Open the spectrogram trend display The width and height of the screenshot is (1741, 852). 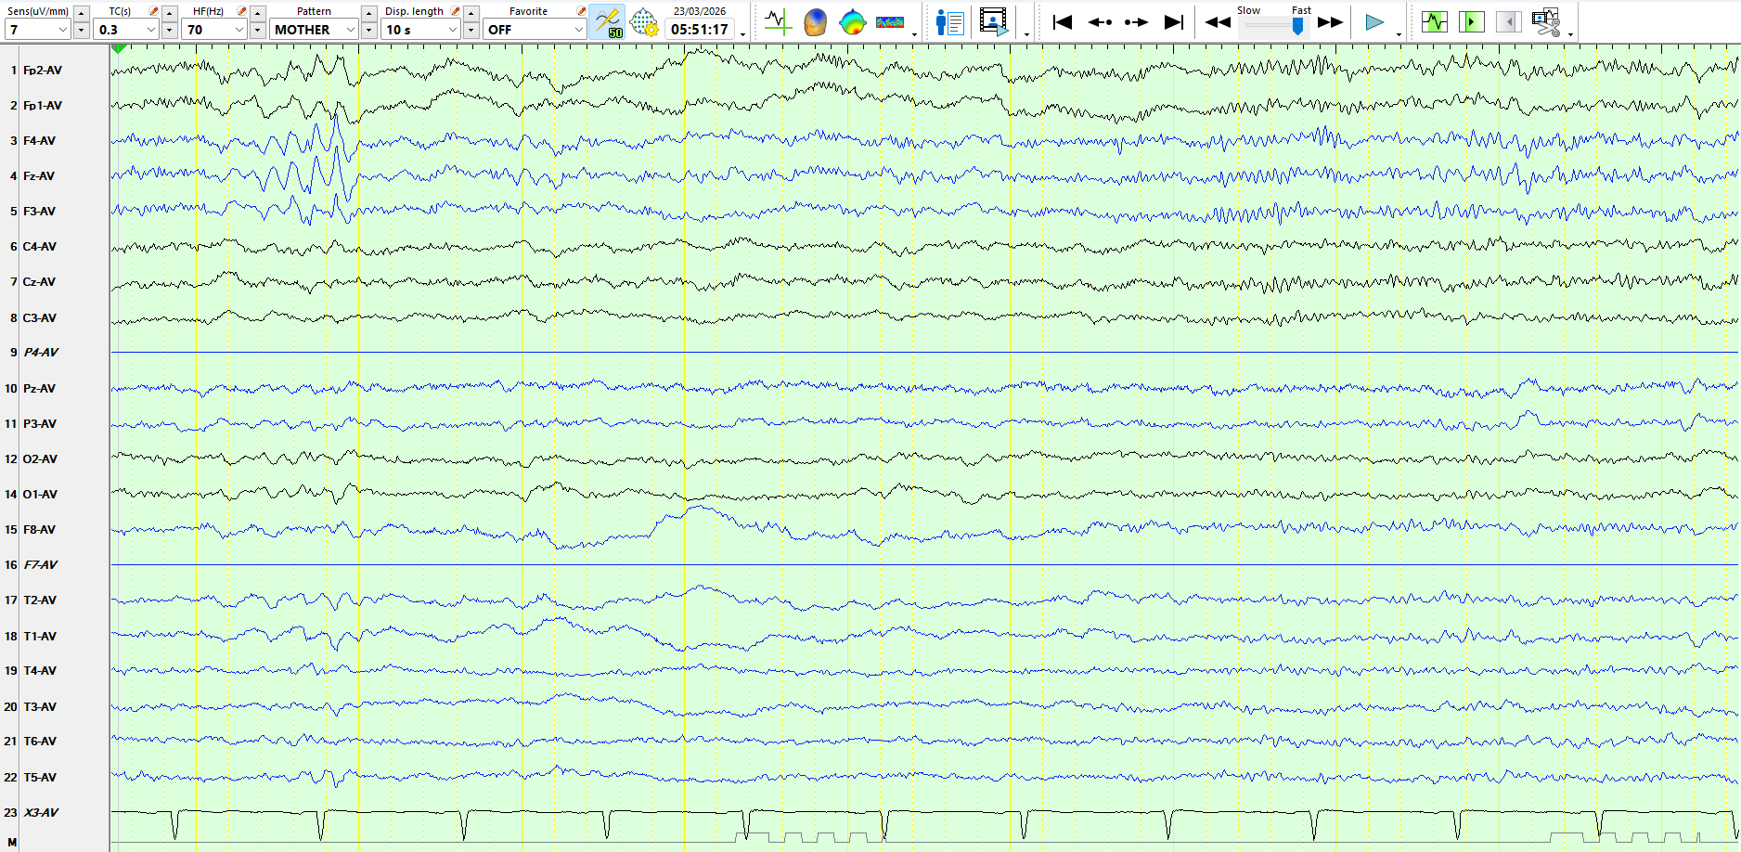pyautogui.click(x=890, y=22)
